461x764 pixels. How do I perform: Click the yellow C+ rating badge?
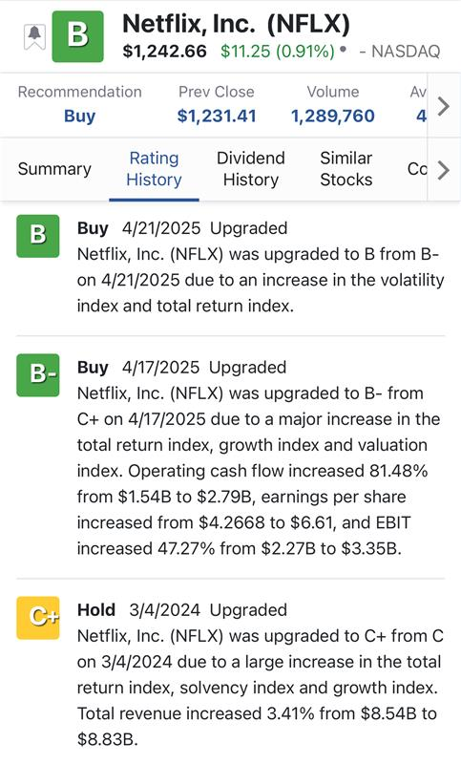click(x=38, y=617)
